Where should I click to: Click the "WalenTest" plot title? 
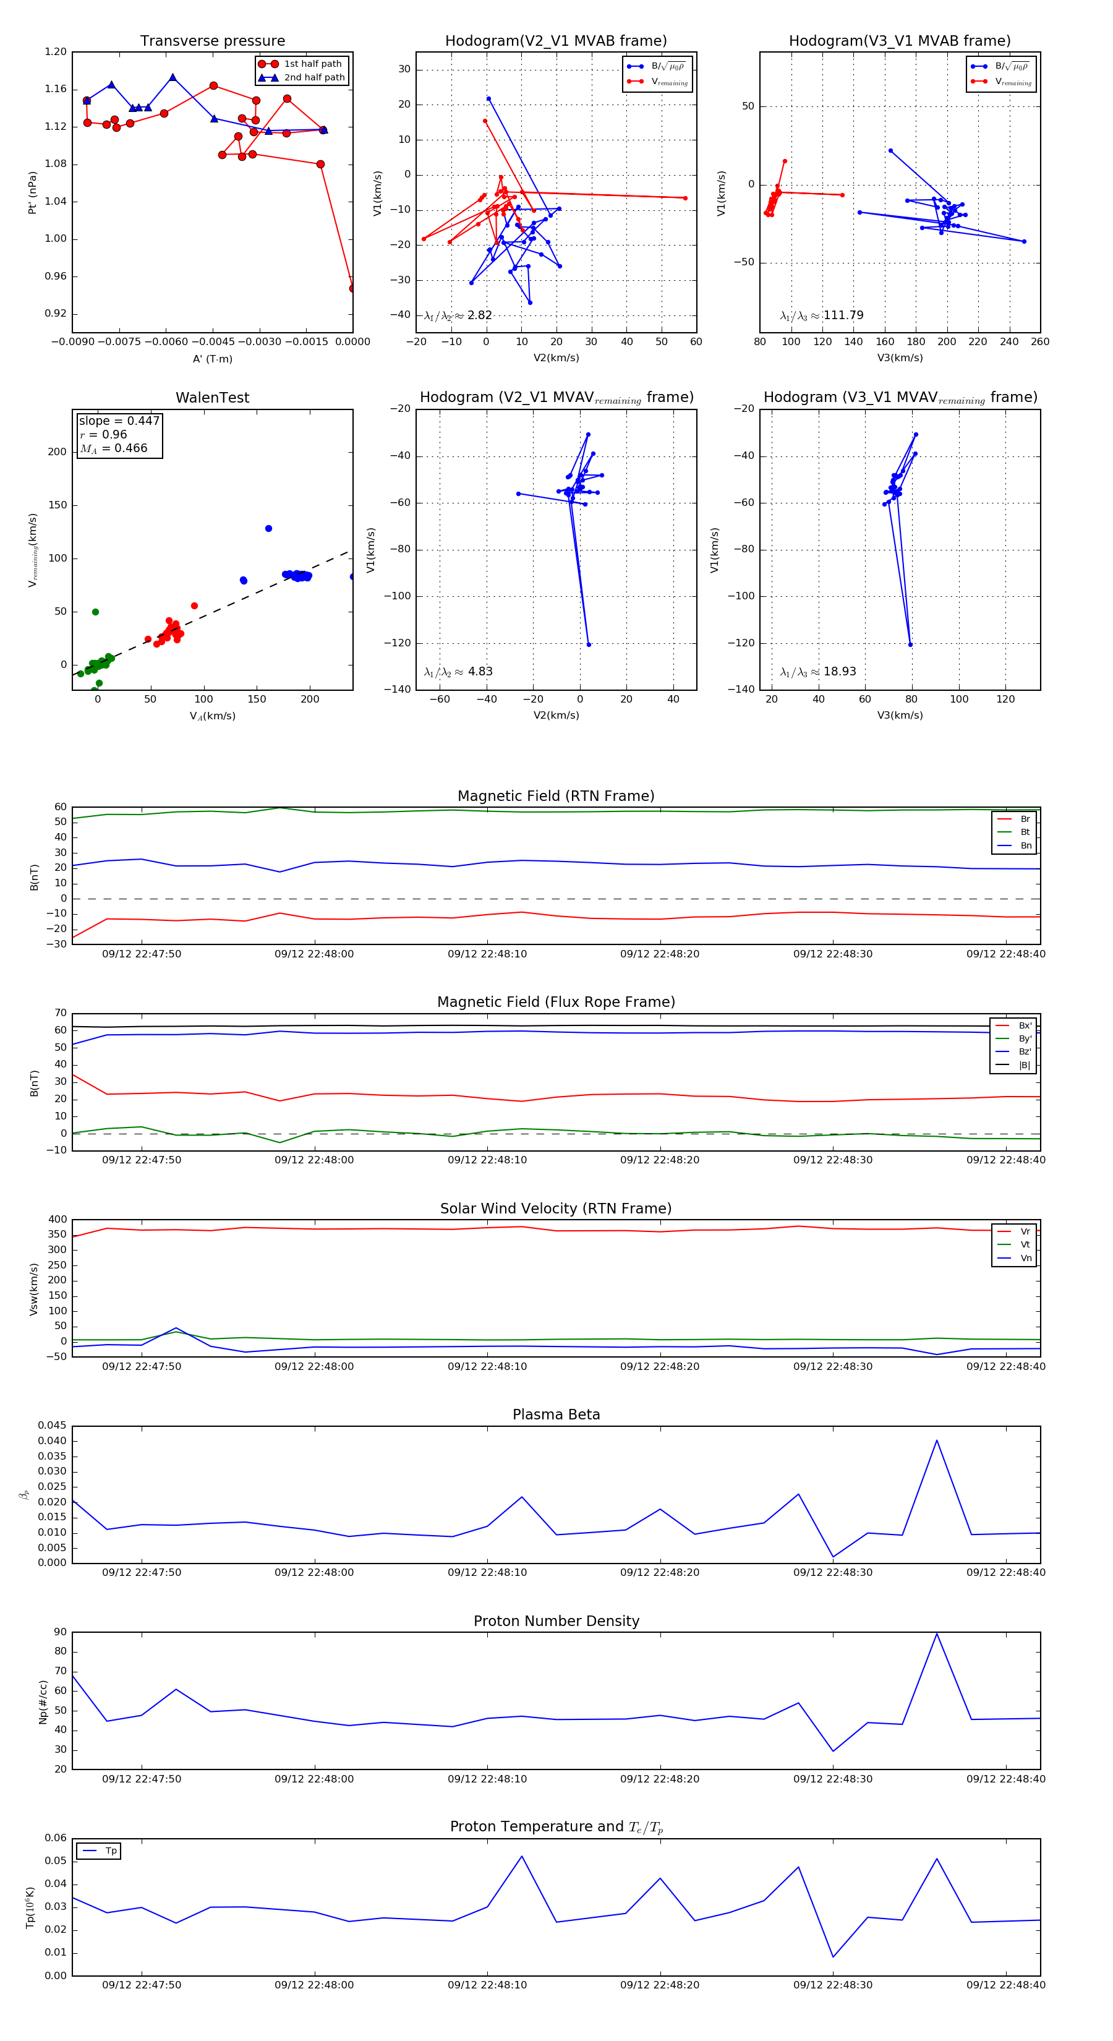click(x=212, y=397)
